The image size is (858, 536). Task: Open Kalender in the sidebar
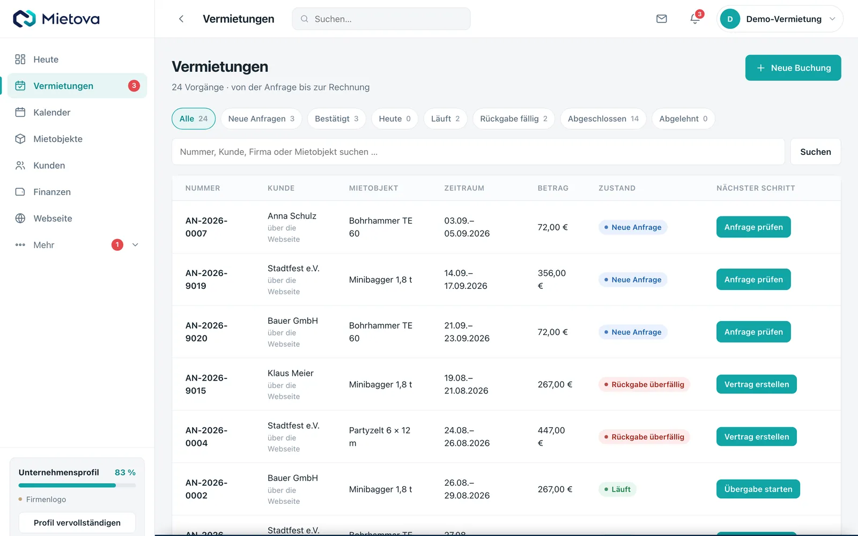[x=77, y=113]
